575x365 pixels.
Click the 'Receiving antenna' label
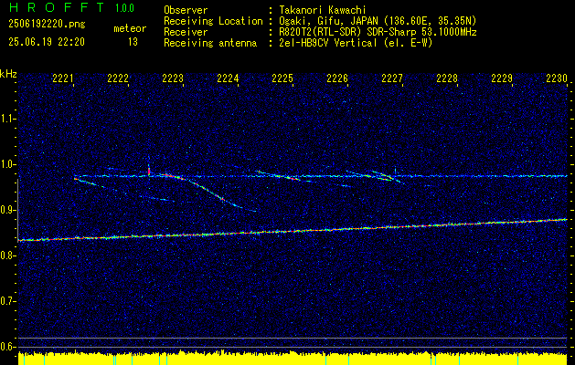tap(210, 43)
